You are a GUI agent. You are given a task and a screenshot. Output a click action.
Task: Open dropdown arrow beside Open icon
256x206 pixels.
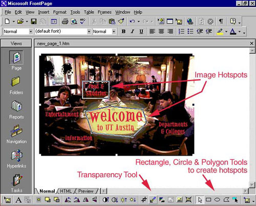click(27, 22)
